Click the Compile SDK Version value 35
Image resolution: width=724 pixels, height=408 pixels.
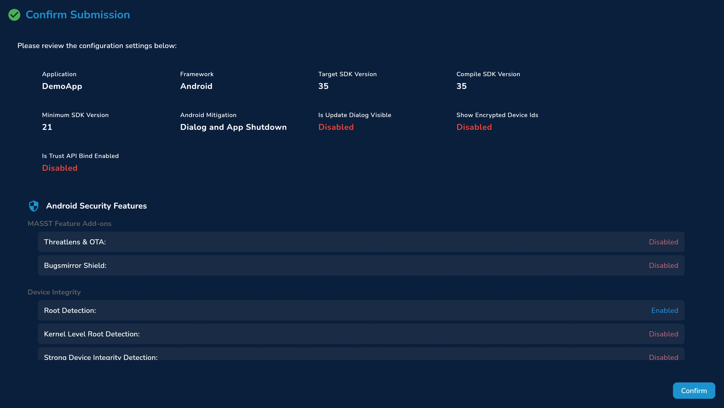click(x=462, y=86)
